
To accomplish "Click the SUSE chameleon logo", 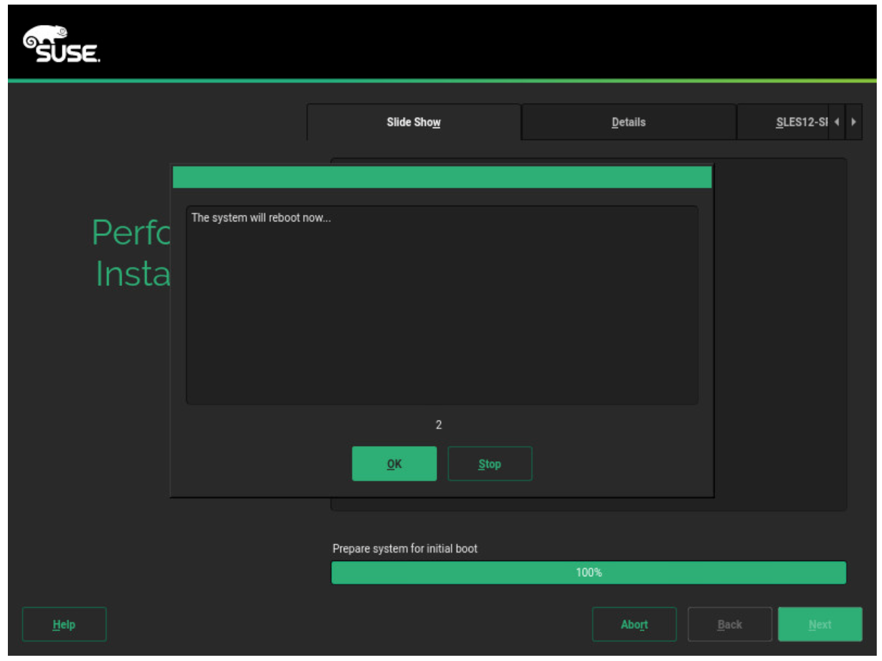I will click(61, 45).
